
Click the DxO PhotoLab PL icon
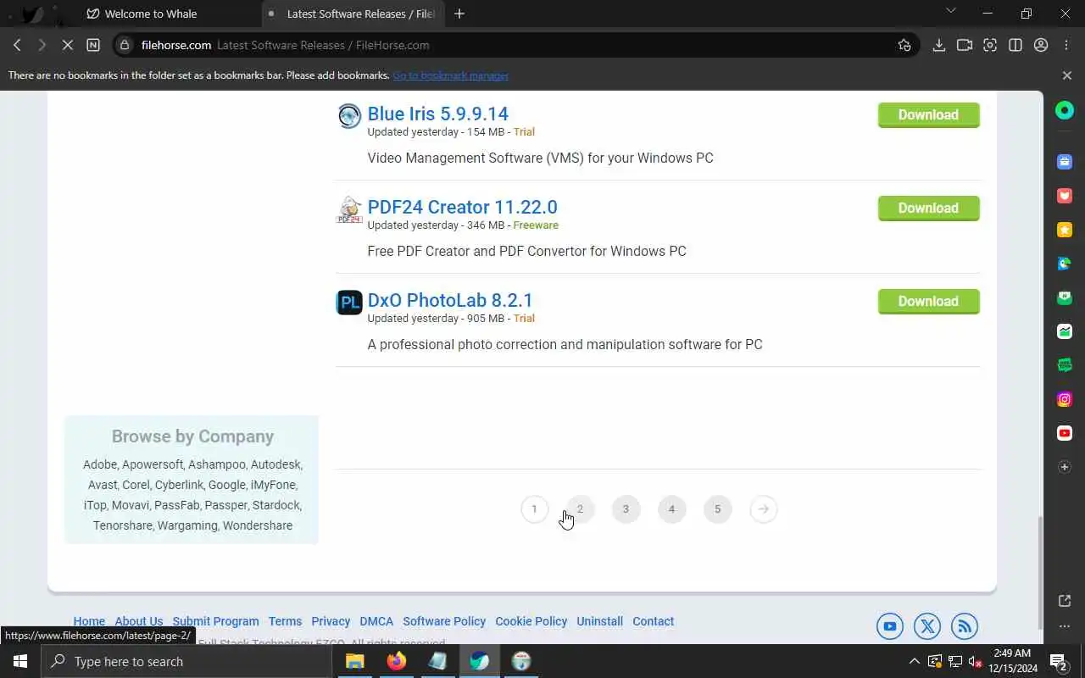[x=349, y=302]
